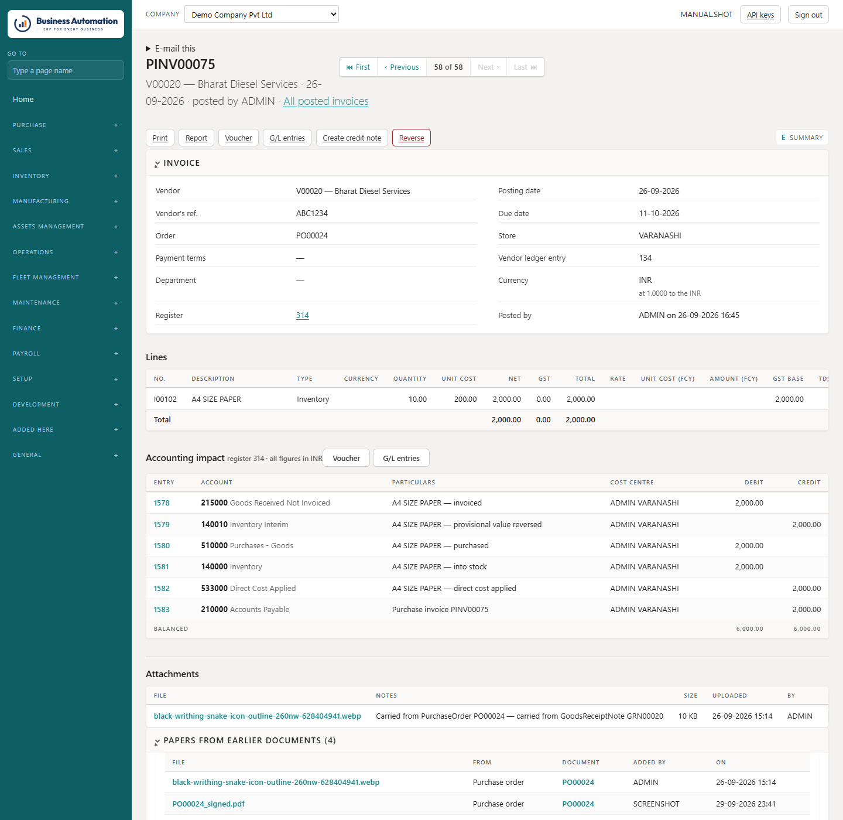Screen dimensions: 843x820
Task: Open Create credit note
Action: pyautogui.click(x=352, y=138)
